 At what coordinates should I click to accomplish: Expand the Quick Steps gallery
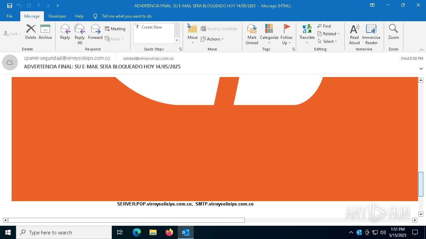177,40
